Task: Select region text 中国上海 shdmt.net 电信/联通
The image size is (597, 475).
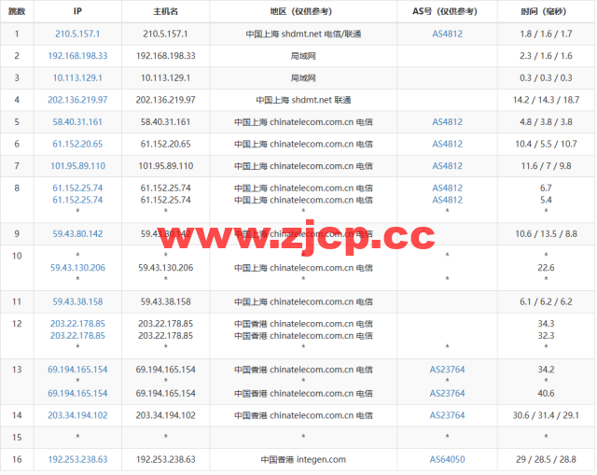Action: pos(303,34)
